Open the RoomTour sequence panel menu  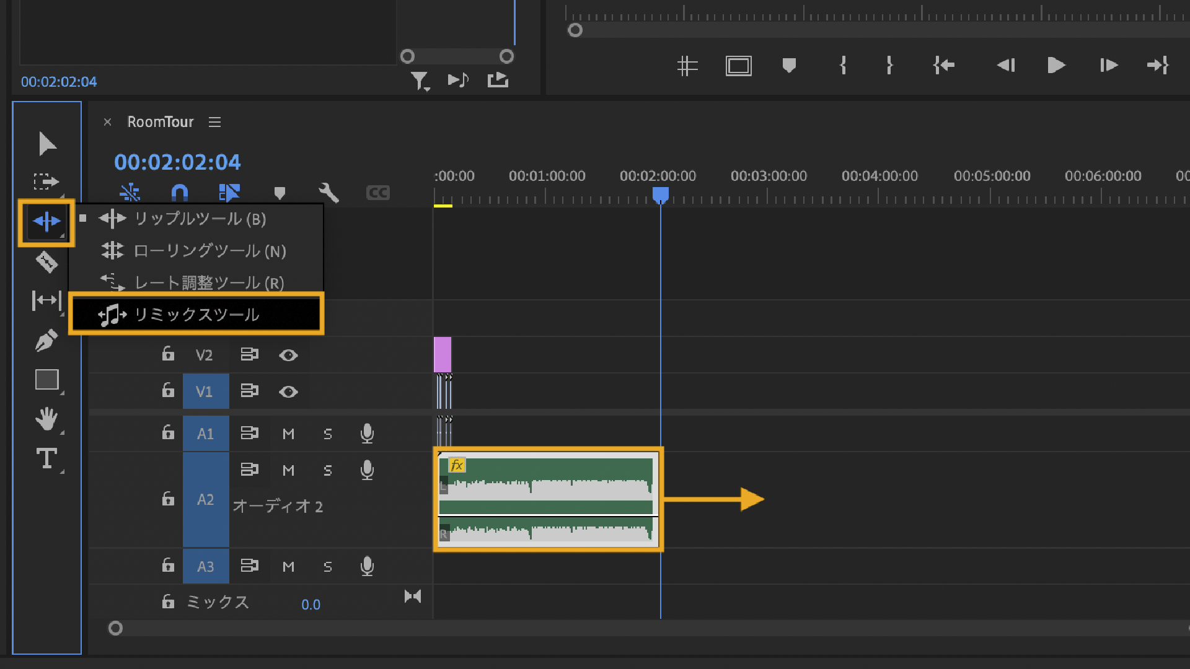click(214, 122)
